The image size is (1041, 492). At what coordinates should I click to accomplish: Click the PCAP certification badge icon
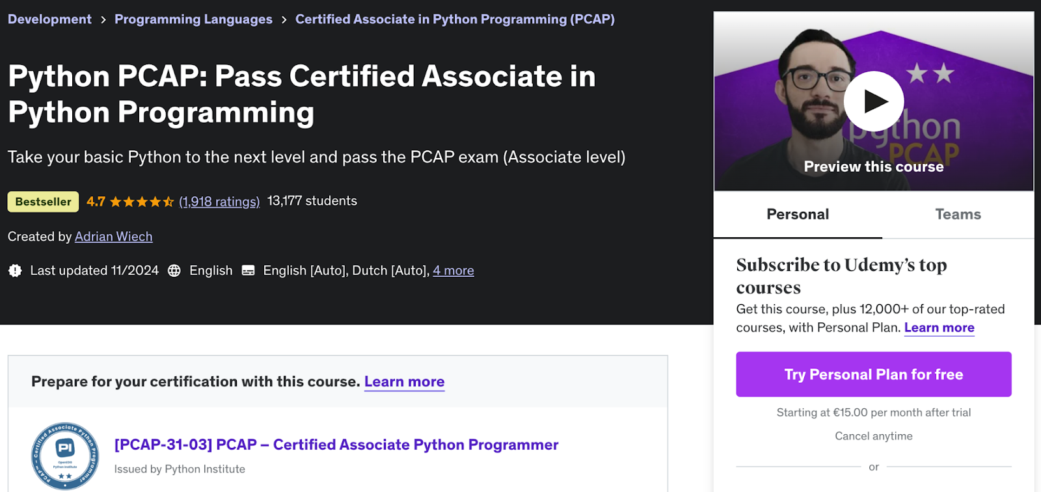(x=65, y=456)
